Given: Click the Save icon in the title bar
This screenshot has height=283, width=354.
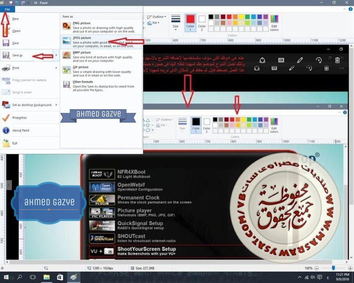Looking at the screenshot, I should (11, 3).
